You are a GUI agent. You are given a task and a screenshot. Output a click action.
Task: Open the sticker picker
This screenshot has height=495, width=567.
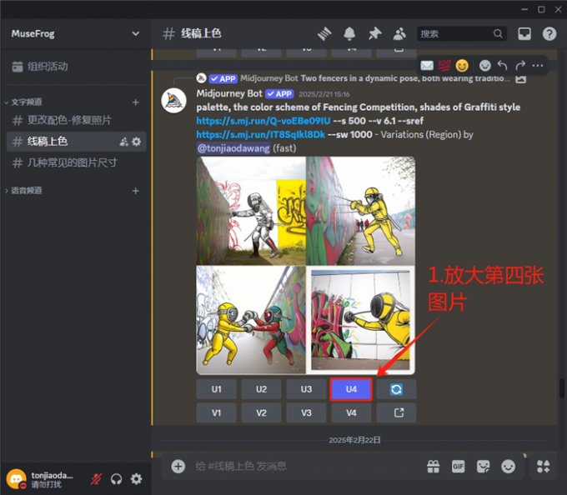tap(483, 467)
